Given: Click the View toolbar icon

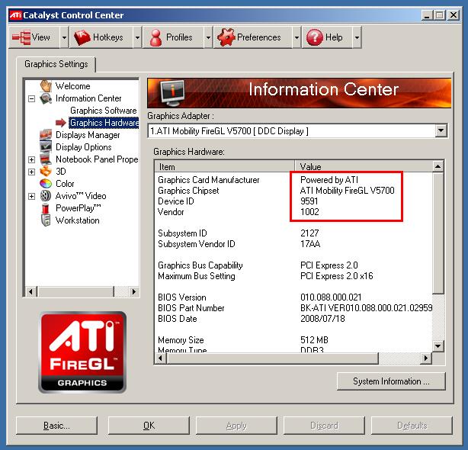Looking at the screenshot, I should point(21,37).
